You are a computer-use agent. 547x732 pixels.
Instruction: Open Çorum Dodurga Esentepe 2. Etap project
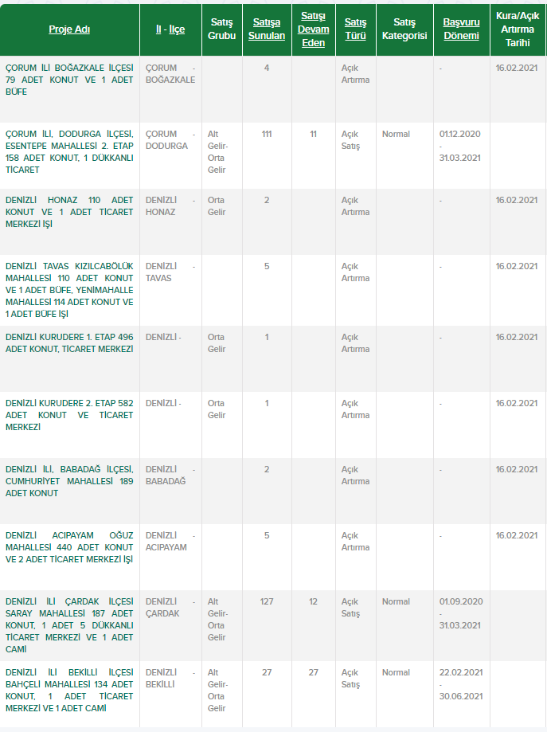pos(69,151)
